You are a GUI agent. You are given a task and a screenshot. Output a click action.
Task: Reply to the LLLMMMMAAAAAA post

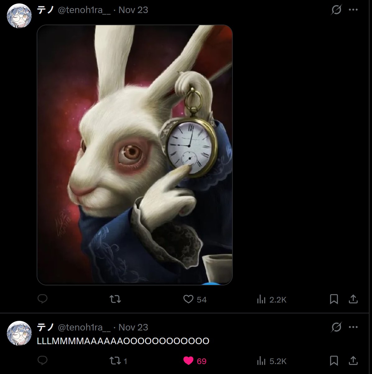[42, 361]
